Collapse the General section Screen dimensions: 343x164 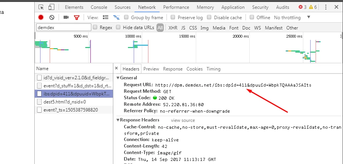118,78
